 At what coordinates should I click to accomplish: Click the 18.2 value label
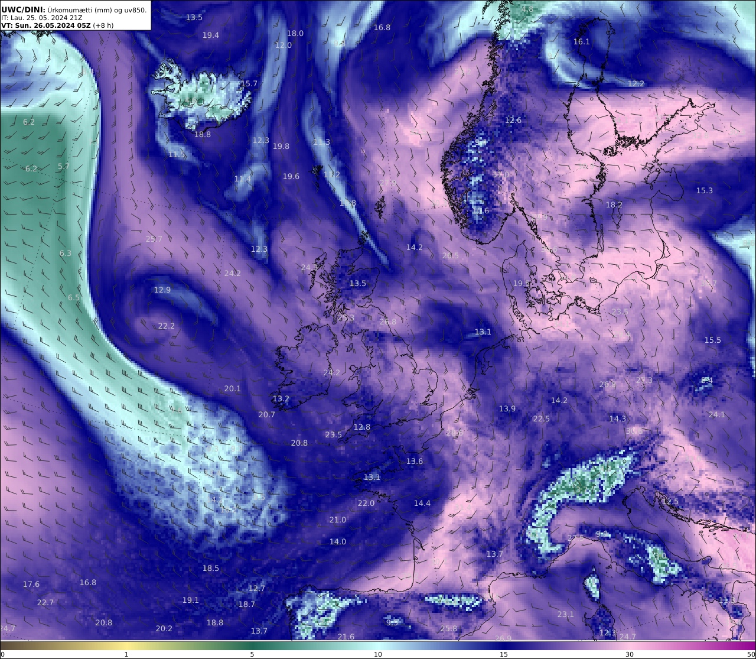(614, 205)
